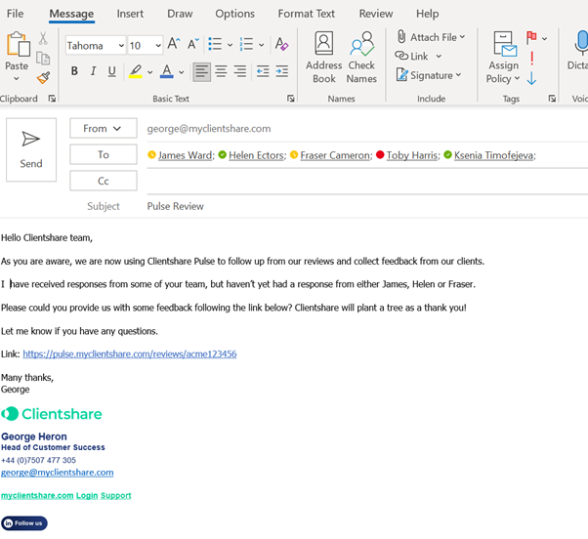Increase font size with Grow Font
The width and height of the screenshot is (588, 539).
[x=173, y=44]
